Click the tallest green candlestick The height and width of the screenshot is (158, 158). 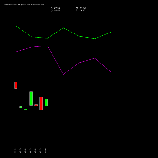[x=31, y=98]
